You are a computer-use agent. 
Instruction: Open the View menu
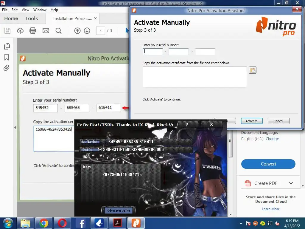[26, 10]
